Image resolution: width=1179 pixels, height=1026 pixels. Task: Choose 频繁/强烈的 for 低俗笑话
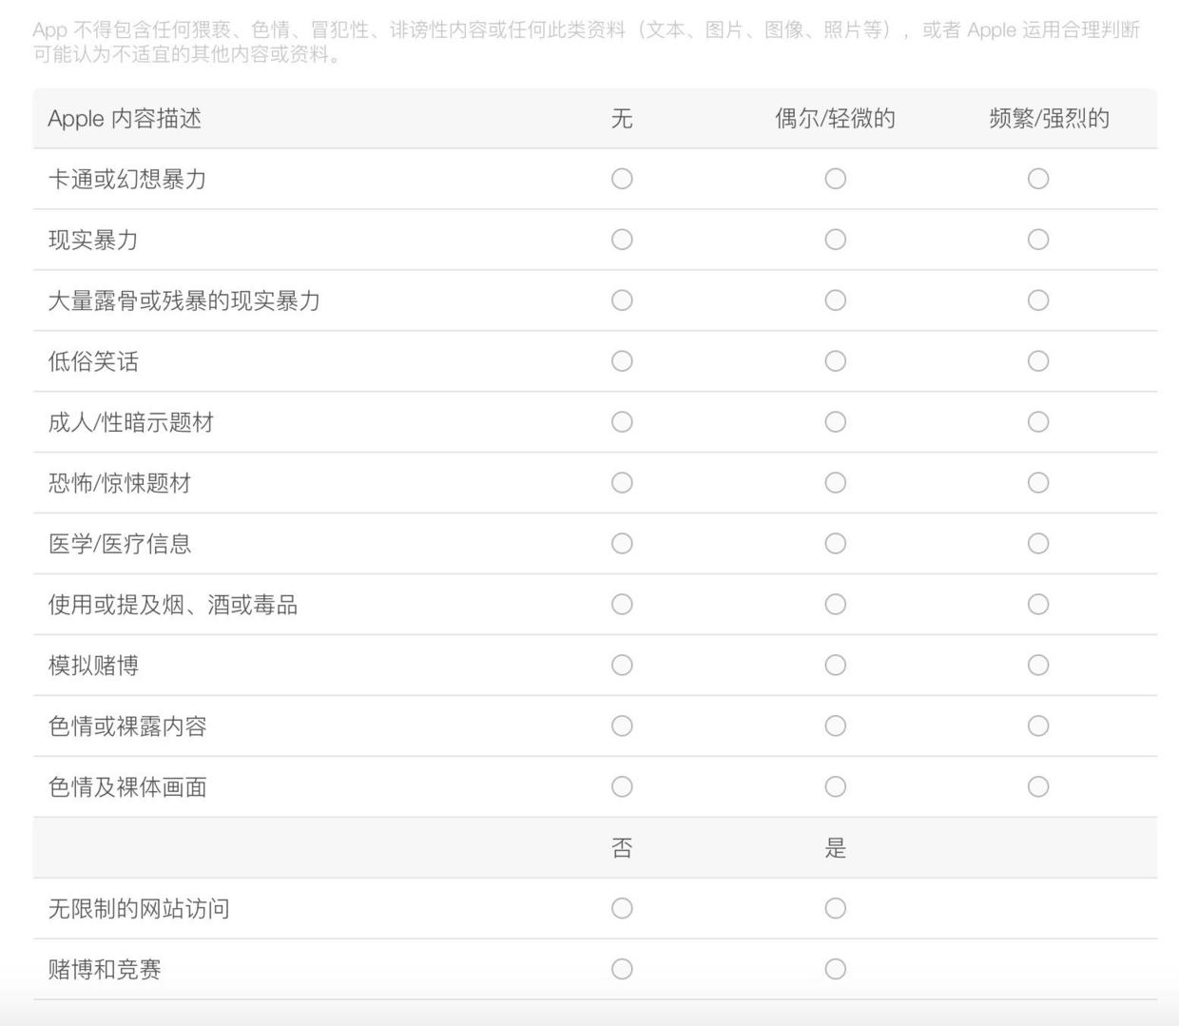(1038, 361)
